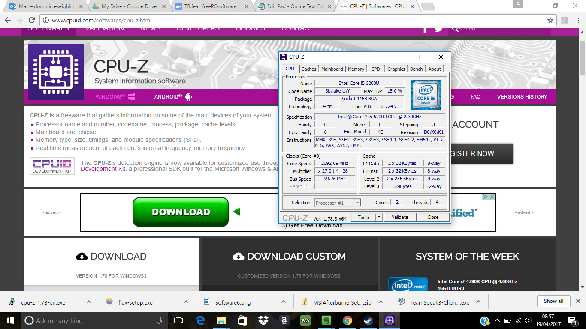
Task: Switch to the Graphics tab in CPU-Z
Action: pyautogui.click(x=396, y=69)
